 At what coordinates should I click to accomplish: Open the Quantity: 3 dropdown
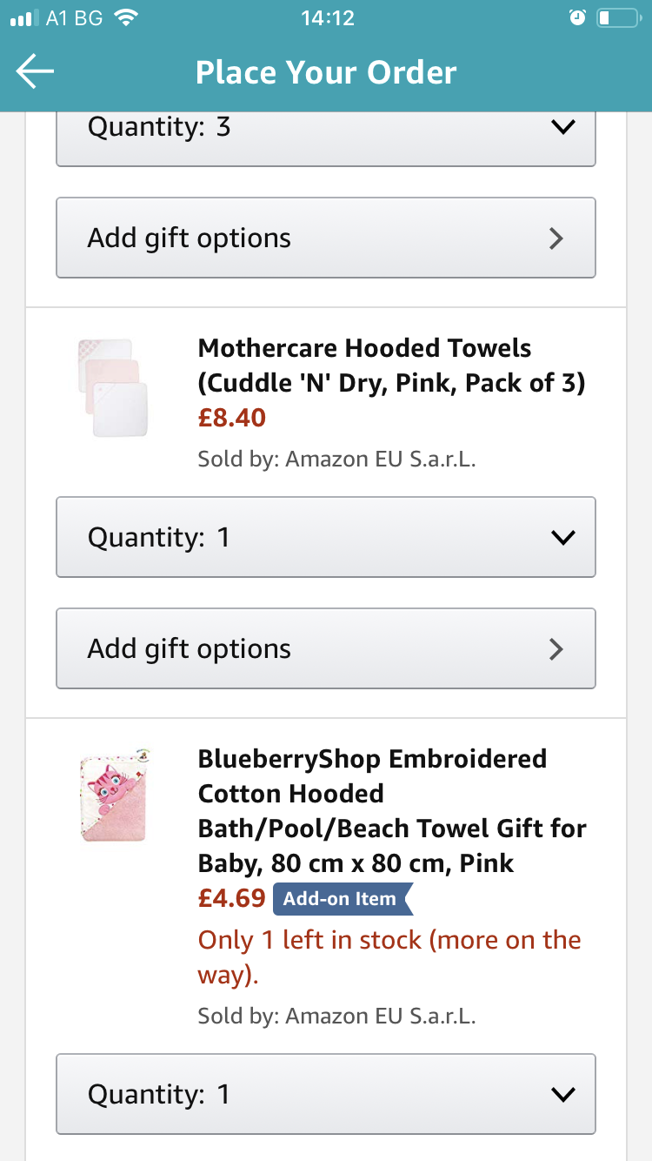[325, 131]
